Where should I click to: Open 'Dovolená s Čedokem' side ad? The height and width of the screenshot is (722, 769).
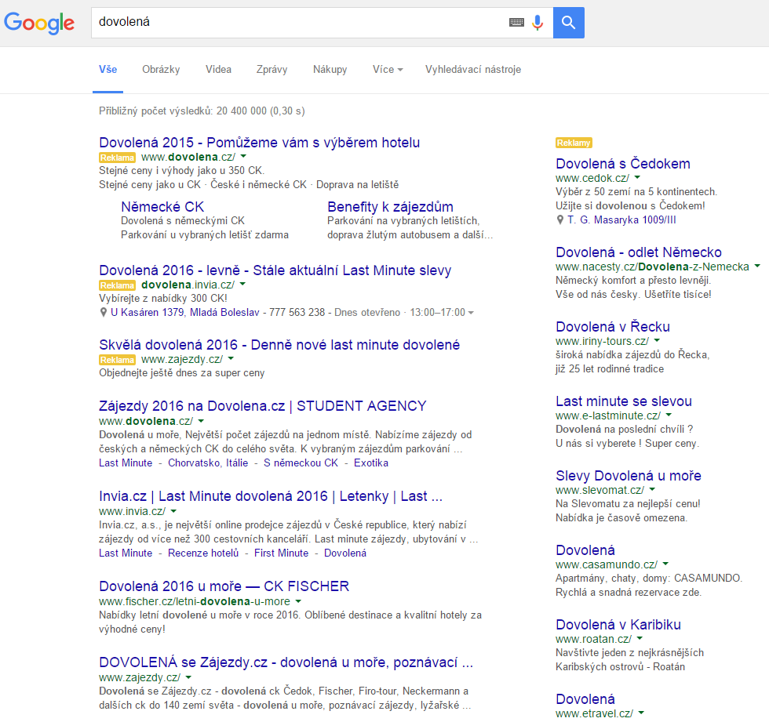(623, 164)
